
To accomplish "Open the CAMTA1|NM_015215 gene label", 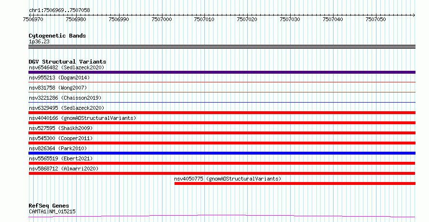I will coord(52,211).
